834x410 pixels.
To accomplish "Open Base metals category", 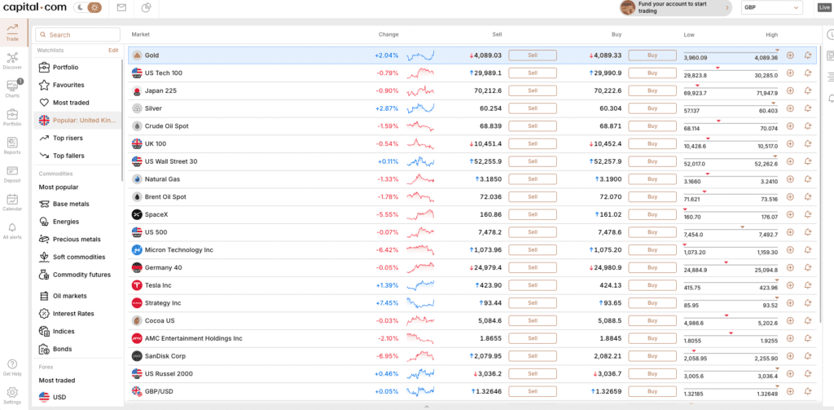I will click(77, 204).
